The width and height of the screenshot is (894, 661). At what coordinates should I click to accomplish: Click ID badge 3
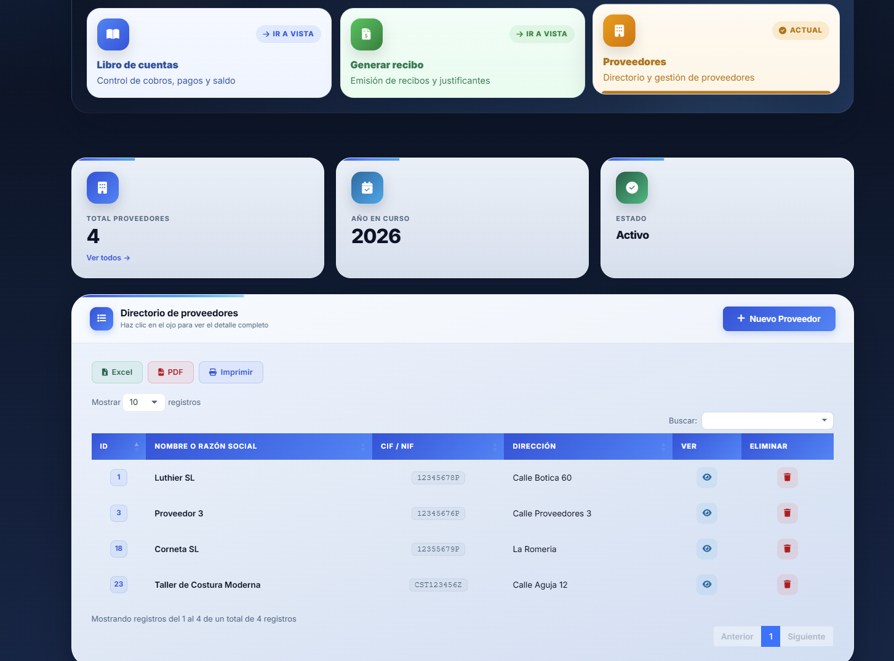coord(119,513)
